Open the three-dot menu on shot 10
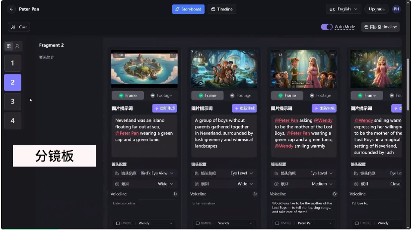 point(172,55)
